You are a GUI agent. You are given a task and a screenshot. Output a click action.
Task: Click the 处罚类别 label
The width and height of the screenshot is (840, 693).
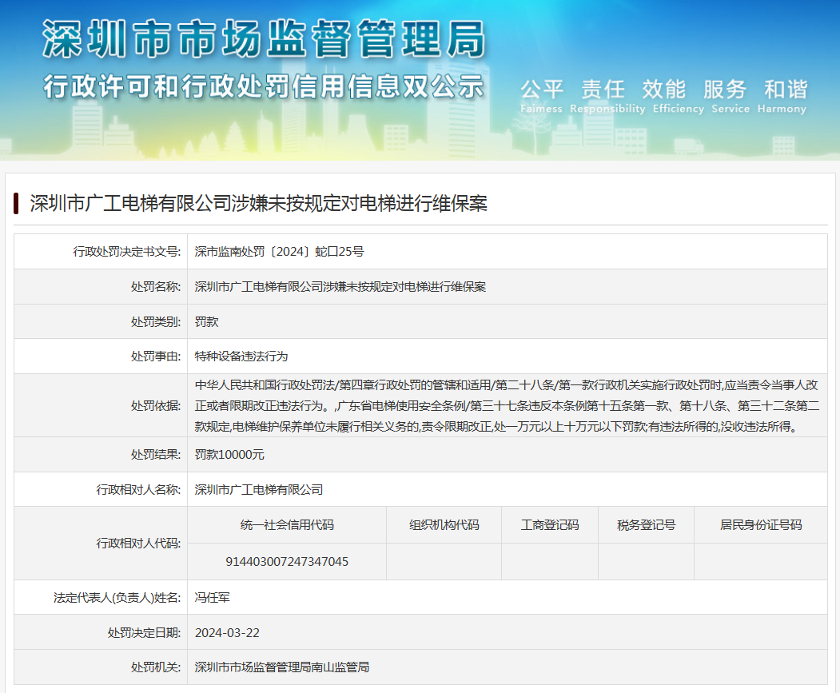(x=156, y=321)
